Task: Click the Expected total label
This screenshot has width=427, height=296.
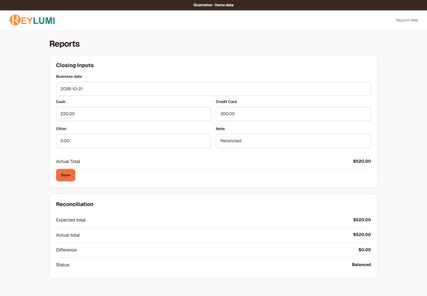Action: tap(71, 220)
